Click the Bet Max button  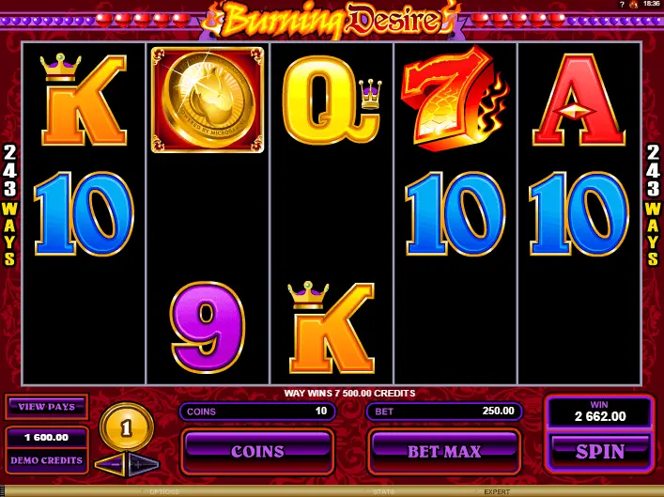coord(444,451)
